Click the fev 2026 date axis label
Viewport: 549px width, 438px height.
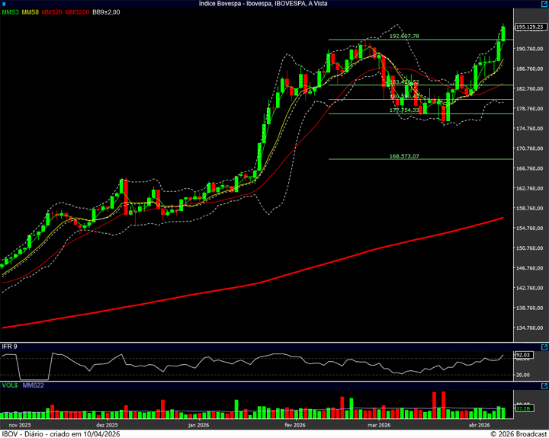[296, 424]
